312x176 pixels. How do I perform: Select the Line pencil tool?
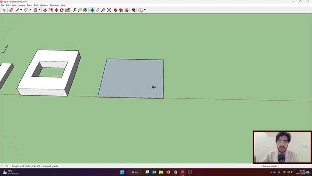18,10
